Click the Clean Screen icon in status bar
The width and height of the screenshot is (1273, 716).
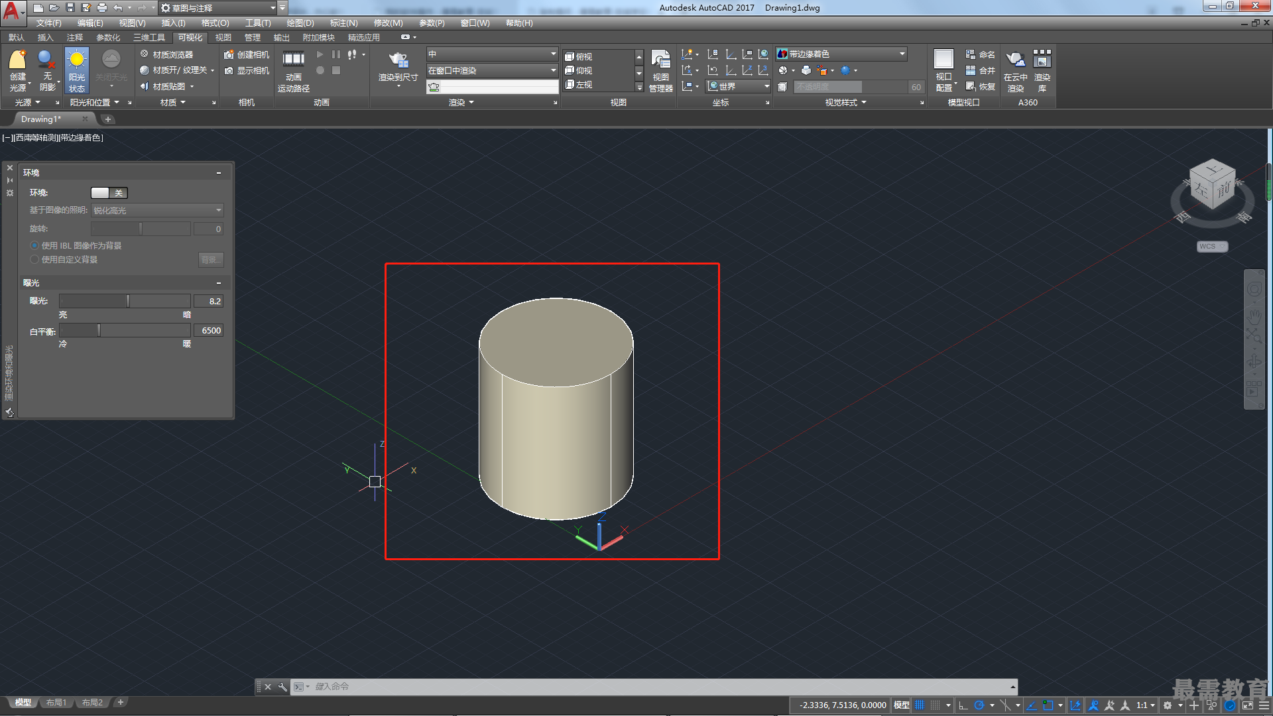pos(1248,705)
